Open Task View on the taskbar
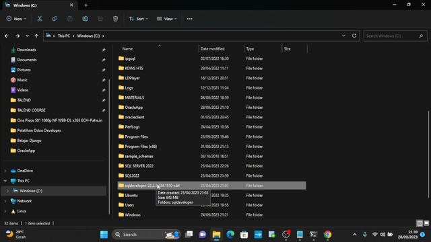The height and width of the screenshot is (242, 431). point(189,235)
